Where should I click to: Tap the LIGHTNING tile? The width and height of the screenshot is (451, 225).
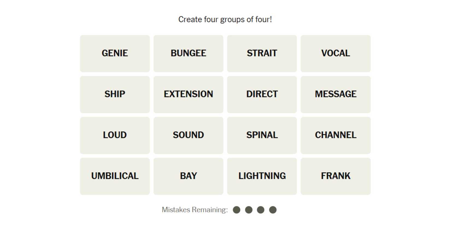pyautogui.click(x=262, y=176)
